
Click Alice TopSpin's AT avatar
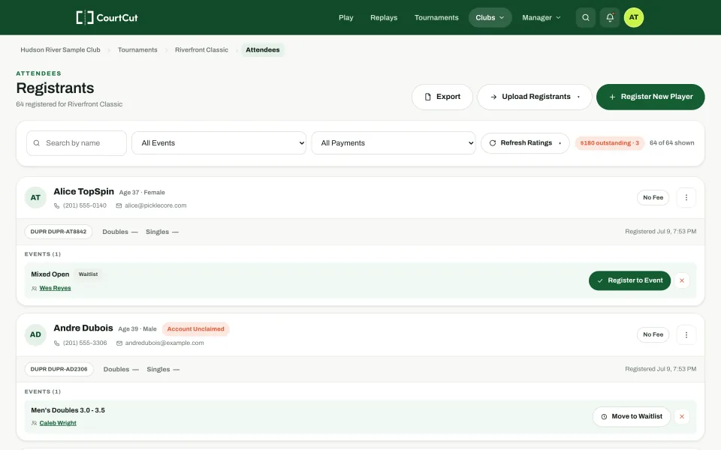[35, 197]
